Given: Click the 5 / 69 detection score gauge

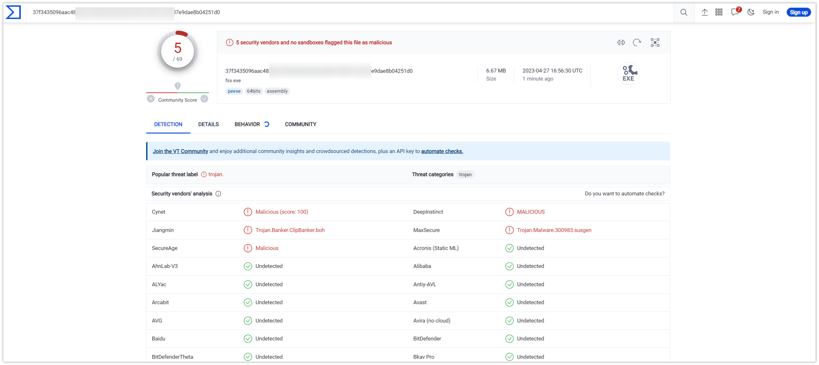Looking at the screenshot, I should pos(178,51).
